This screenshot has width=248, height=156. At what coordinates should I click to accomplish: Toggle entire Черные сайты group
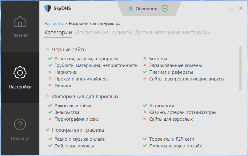(x=47, y=49)
